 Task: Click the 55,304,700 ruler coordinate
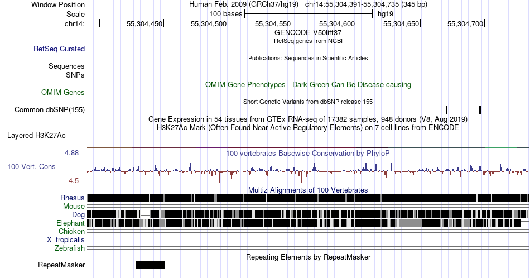tap(465, 23)
